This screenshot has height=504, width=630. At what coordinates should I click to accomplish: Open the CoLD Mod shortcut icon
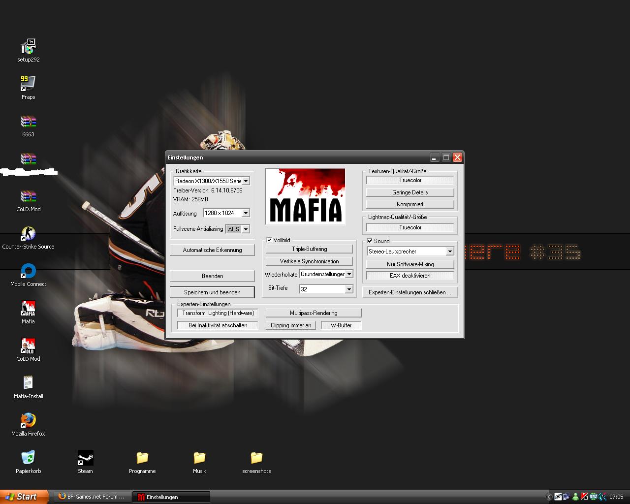[28, 350]
